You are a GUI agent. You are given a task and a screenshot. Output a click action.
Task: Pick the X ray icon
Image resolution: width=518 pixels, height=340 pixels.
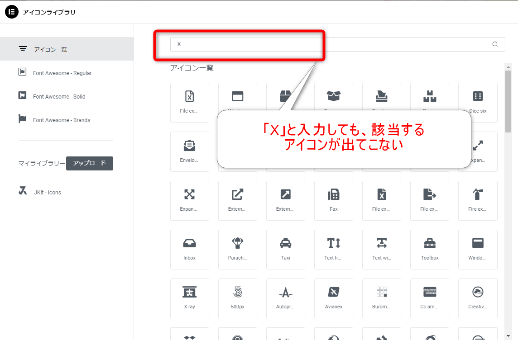(190, 298)
